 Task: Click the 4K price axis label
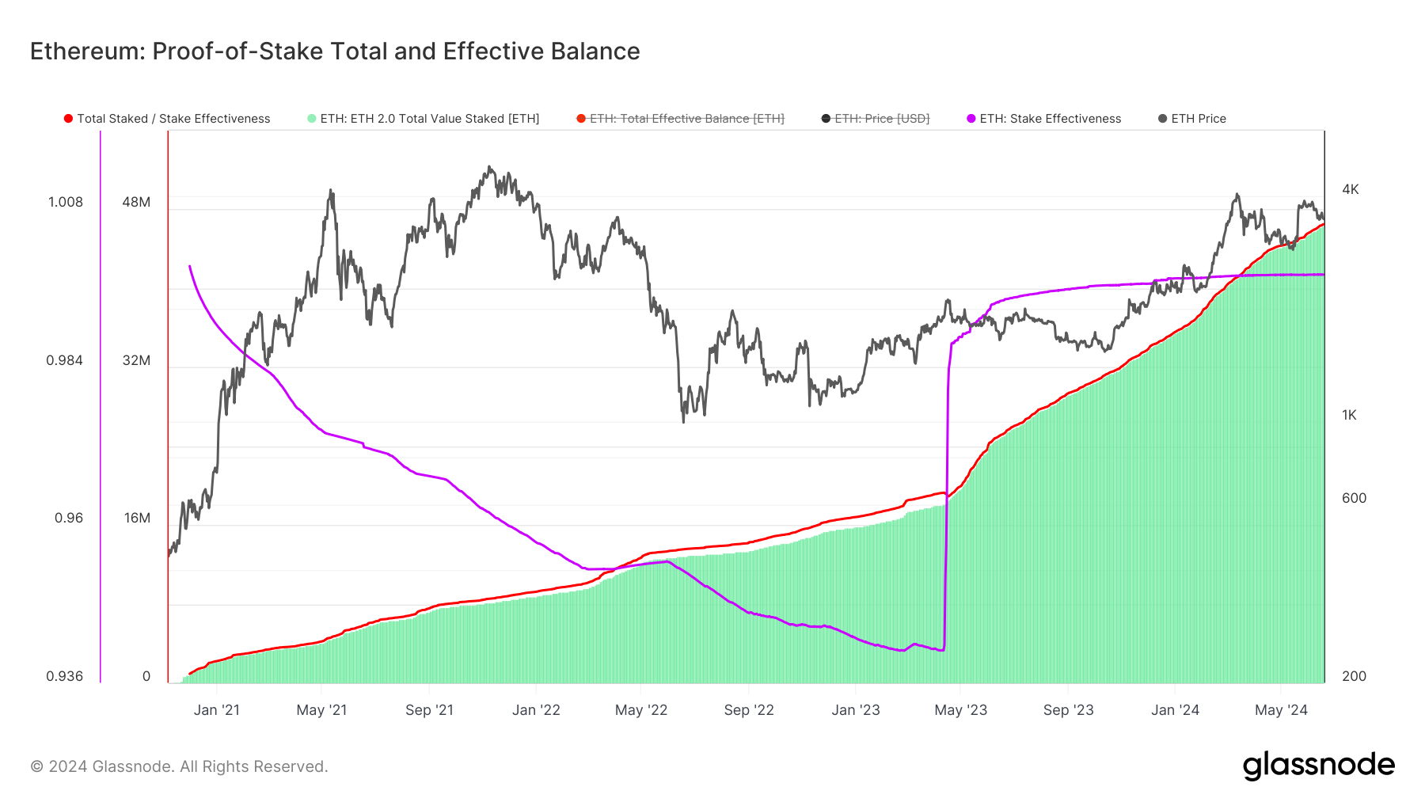(x=1350, y=189)
